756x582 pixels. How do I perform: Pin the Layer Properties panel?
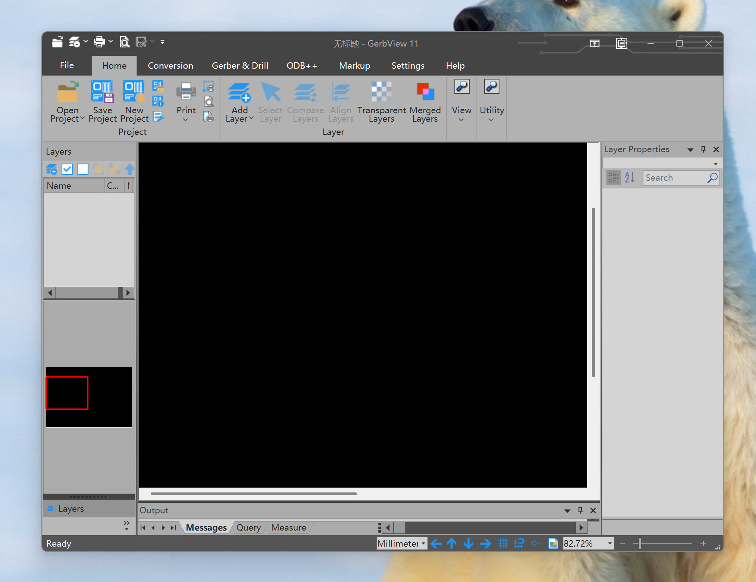point(703,149)
